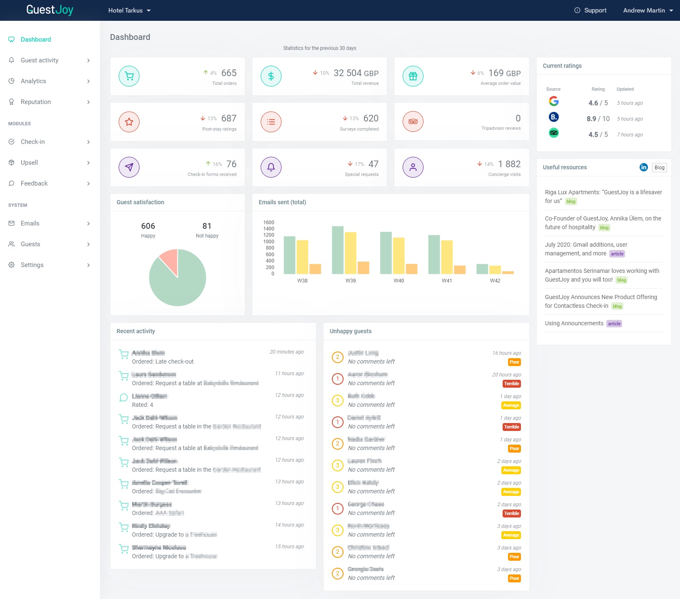
Task: Expand the Feedback chevron
Action: (x=88, y=183)
